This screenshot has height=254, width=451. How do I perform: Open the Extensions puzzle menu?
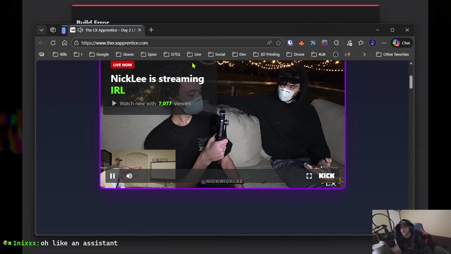click(336, 43)
